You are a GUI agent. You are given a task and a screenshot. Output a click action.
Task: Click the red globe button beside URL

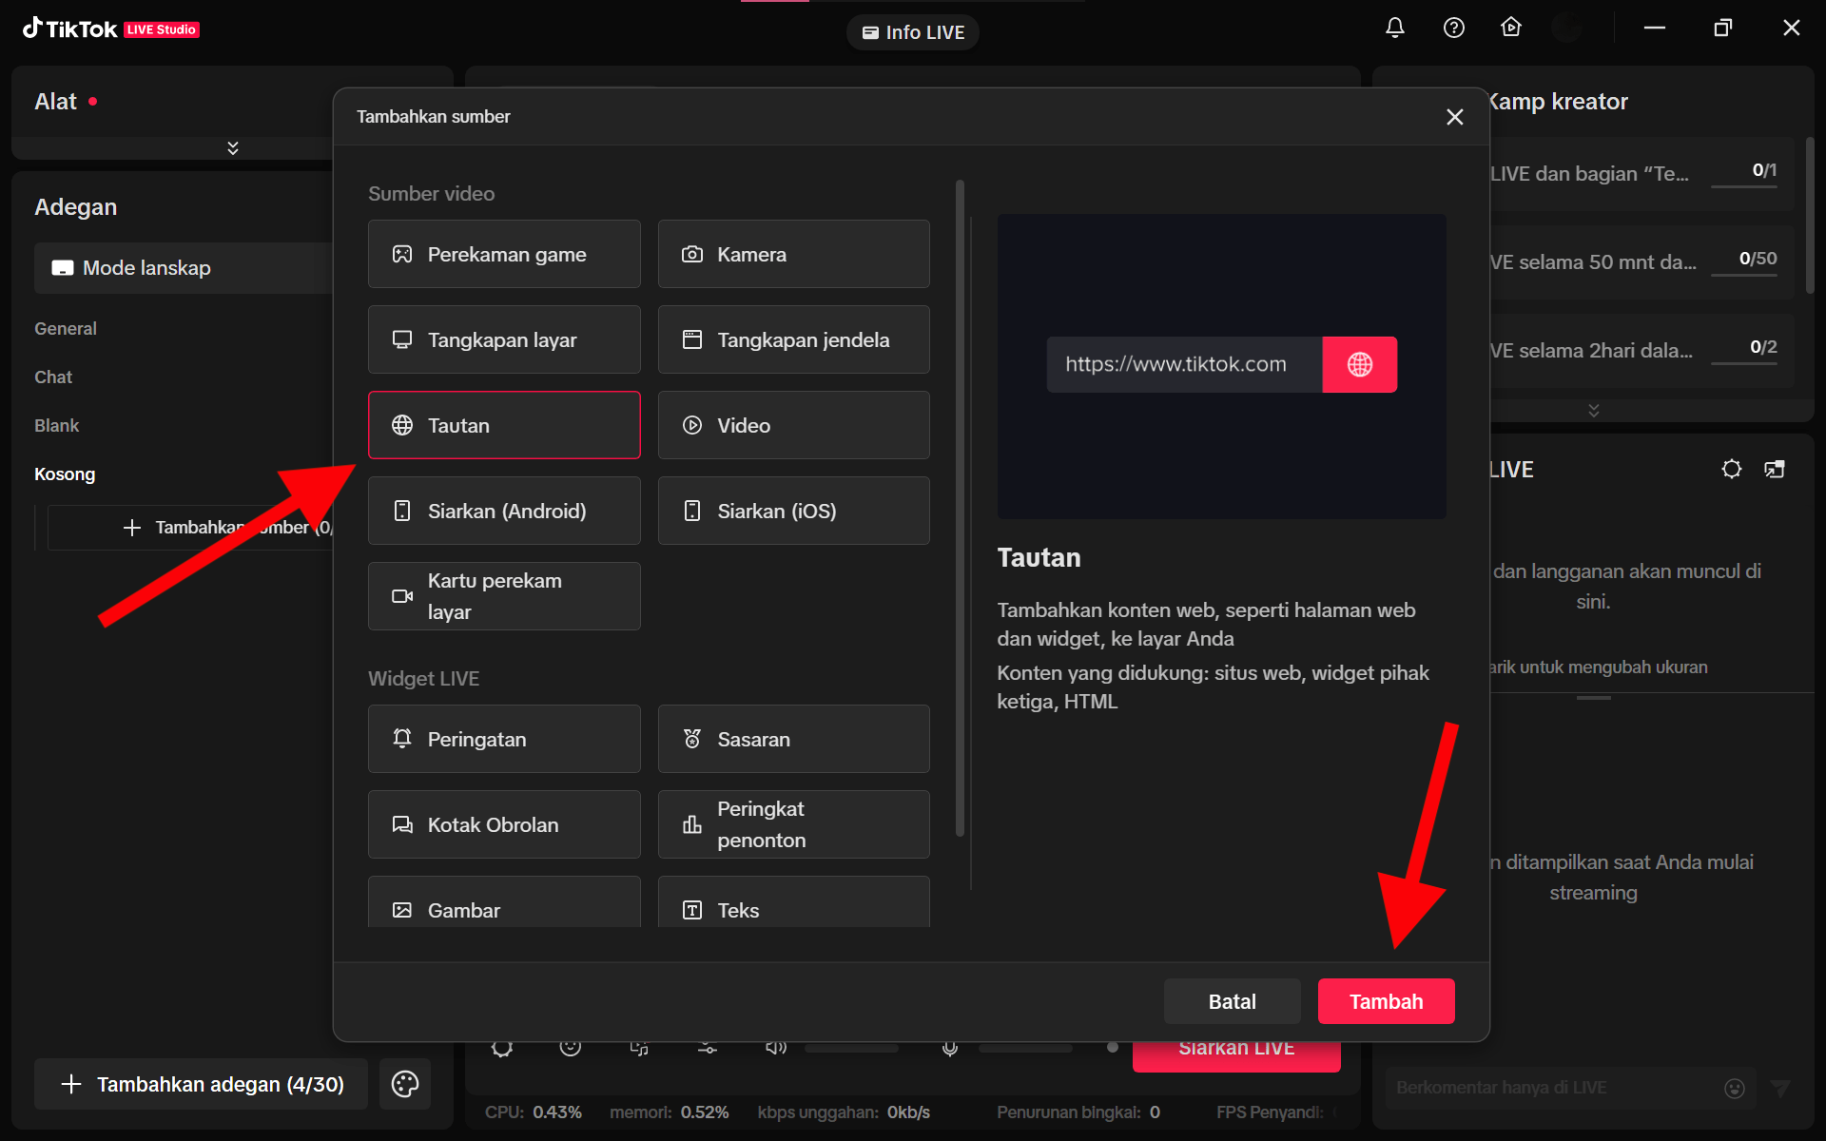click(x=1359, y=364)
